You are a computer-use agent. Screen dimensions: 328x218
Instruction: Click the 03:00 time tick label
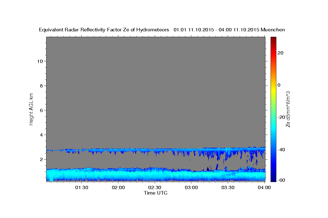tap(191, 187)
